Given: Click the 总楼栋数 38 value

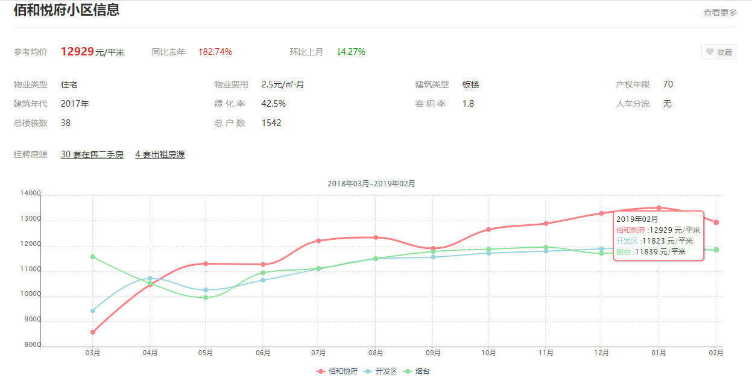Looking at the screenshot, I should click(x=66, y=123).
